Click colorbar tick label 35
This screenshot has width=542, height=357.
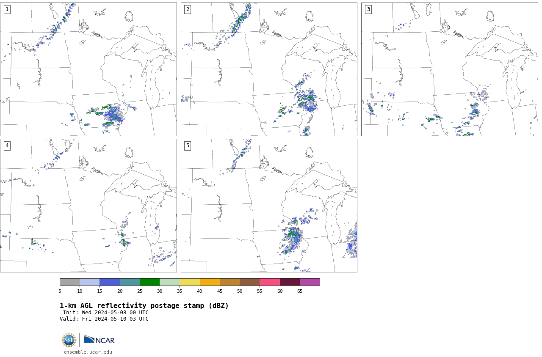180,291
